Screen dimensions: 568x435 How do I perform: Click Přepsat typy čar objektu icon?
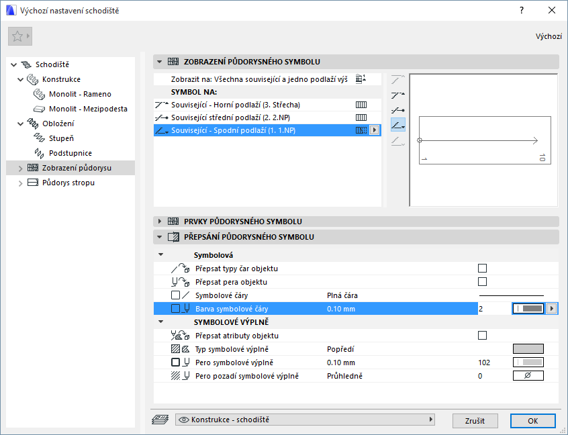[180, 269]
